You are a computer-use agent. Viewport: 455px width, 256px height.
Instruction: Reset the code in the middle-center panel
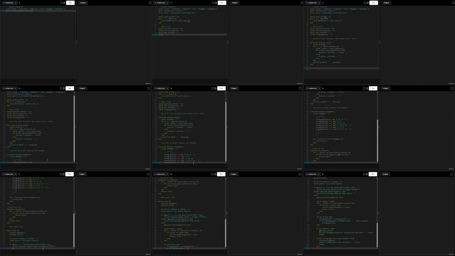click(215, 88)
